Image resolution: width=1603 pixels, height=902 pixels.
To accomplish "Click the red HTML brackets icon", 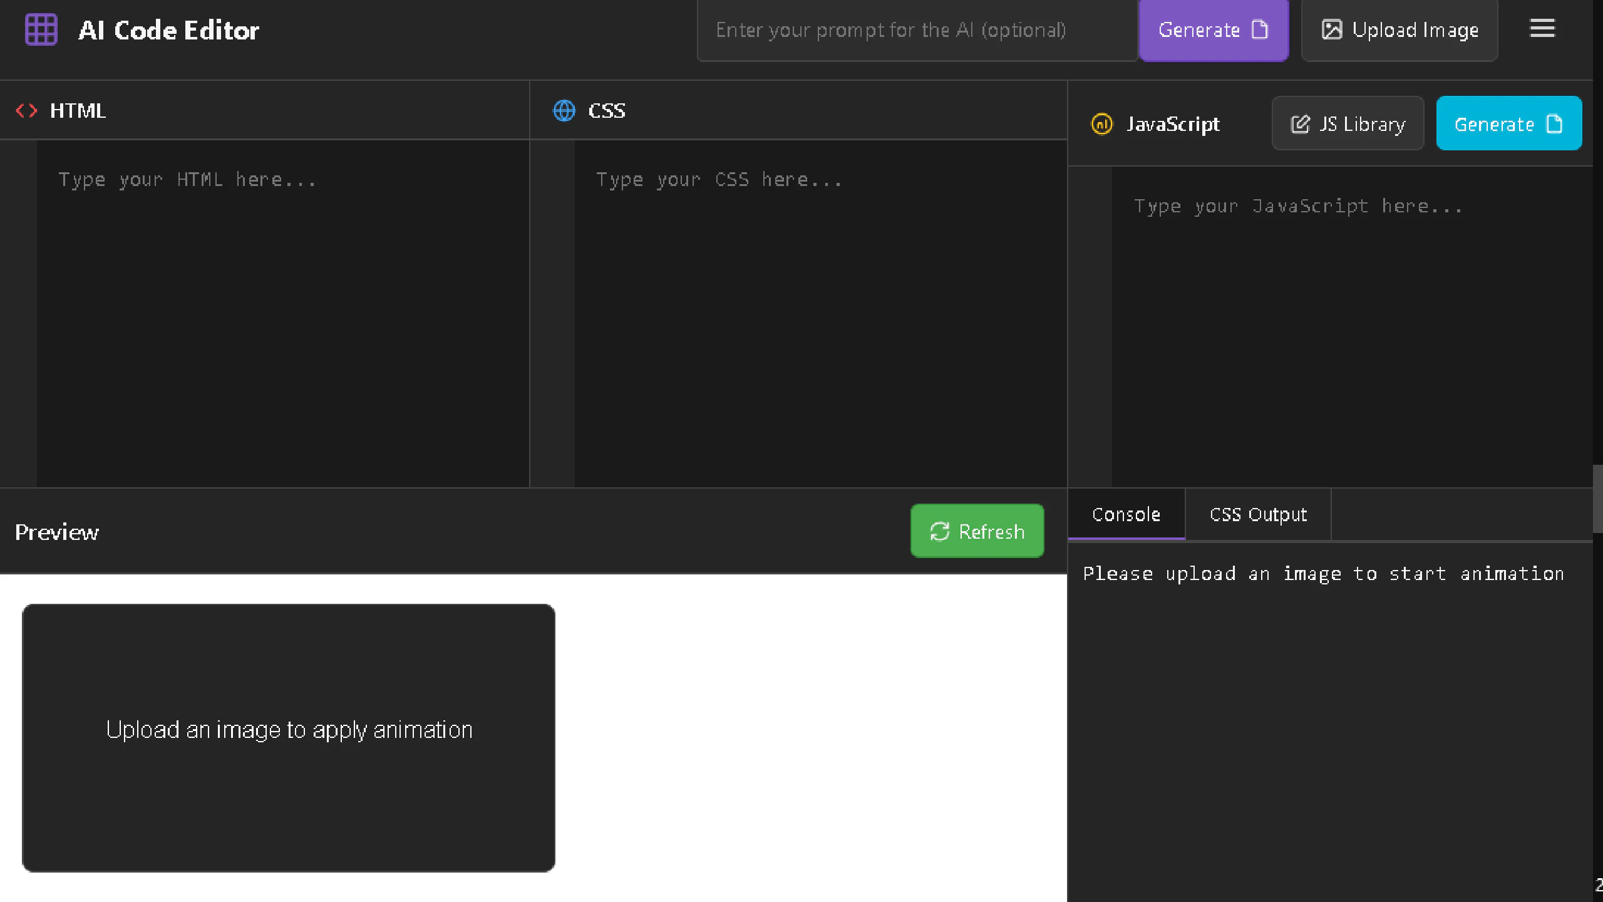I will pos(26,111).
